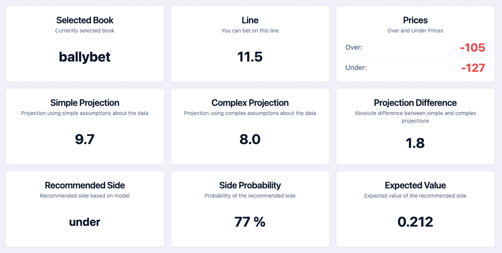502x253 pixels.
Task: Click the Simple Projection card title
Action: tap(85, 102)
